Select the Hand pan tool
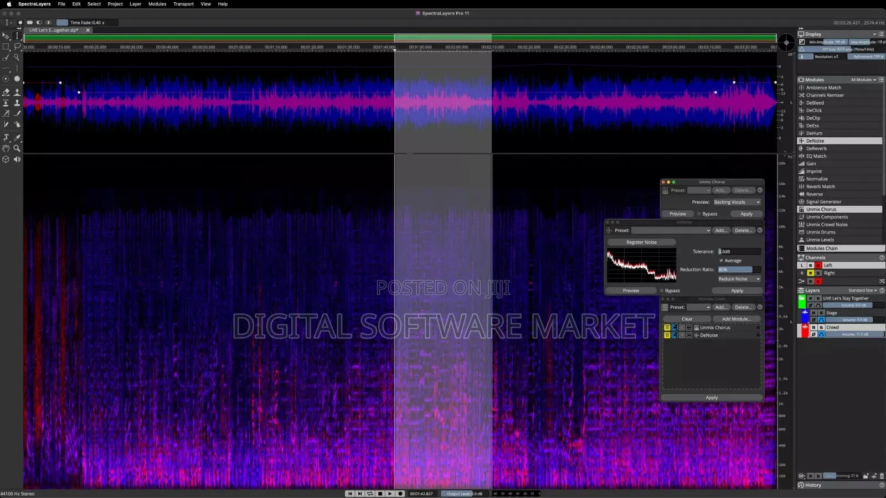 pos(6,148)
